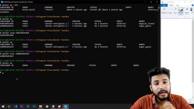Open the File menu in Paint
The height and width of the screenshot is (109, 194).
click(x=164, y=5)
